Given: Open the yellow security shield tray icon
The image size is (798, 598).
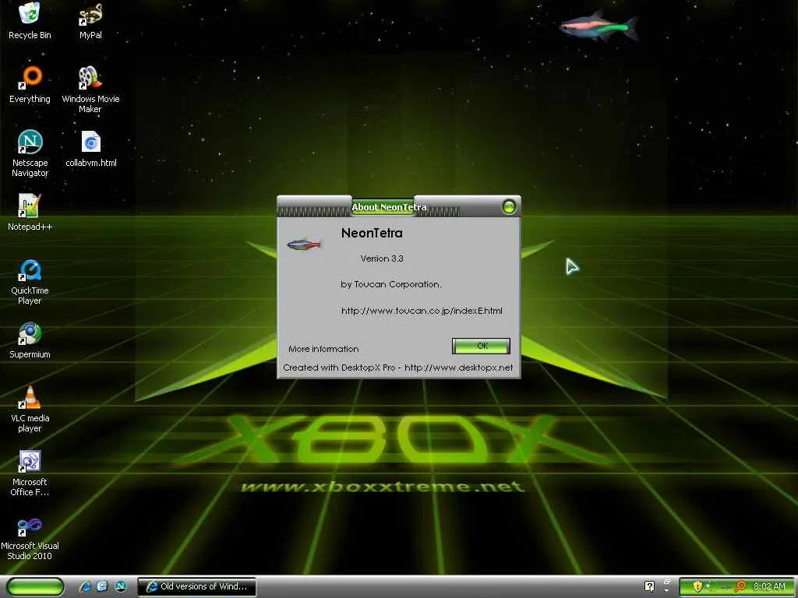Looking at the screenshot, I should [x=697, y=586].
